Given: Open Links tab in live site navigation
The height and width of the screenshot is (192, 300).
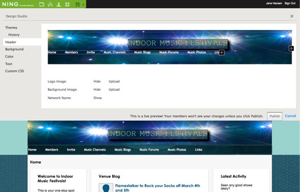Looking at the screenshot, I should click(x=198, y=150).
